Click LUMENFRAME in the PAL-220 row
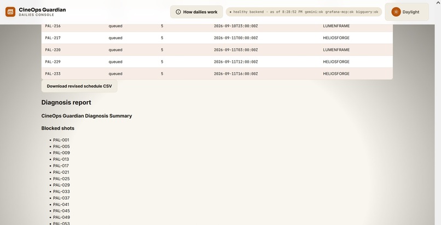The height and width of the screenshot is (225, 441). coord(336,50)
